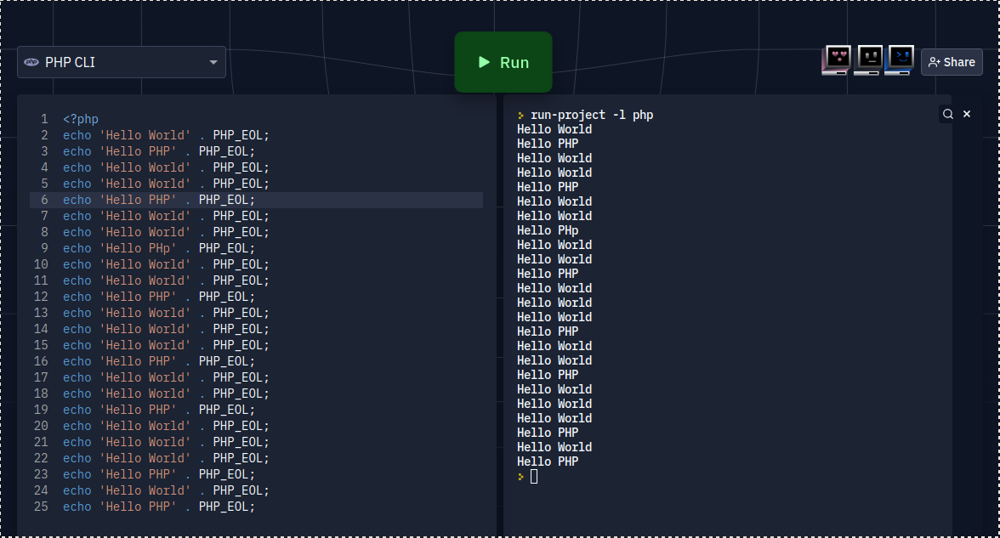Place cursor on the <?php opening tag
The width and height of the screenshot is (1000, 538).
click(81, 119)
